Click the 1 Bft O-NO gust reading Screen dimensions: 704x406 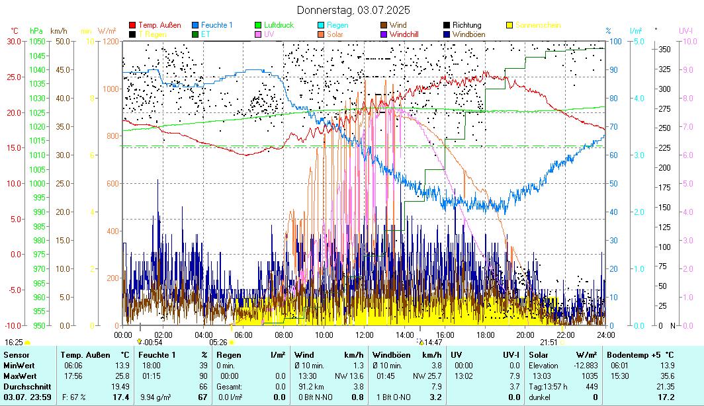point(394,397)
